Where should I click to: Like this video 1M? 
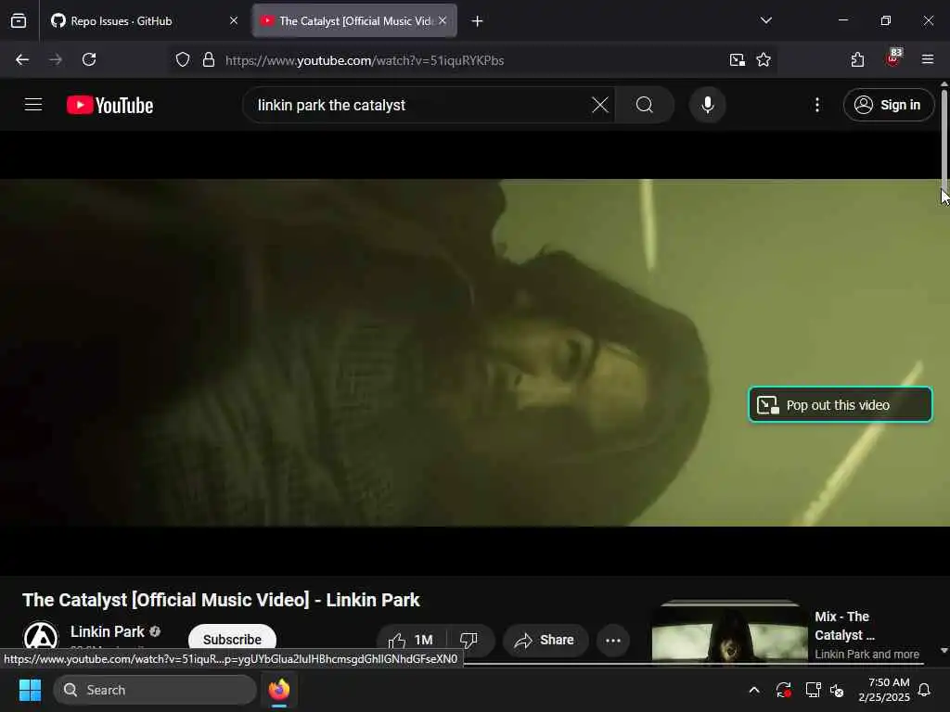412,640
